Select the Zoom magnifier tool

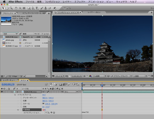11,8
